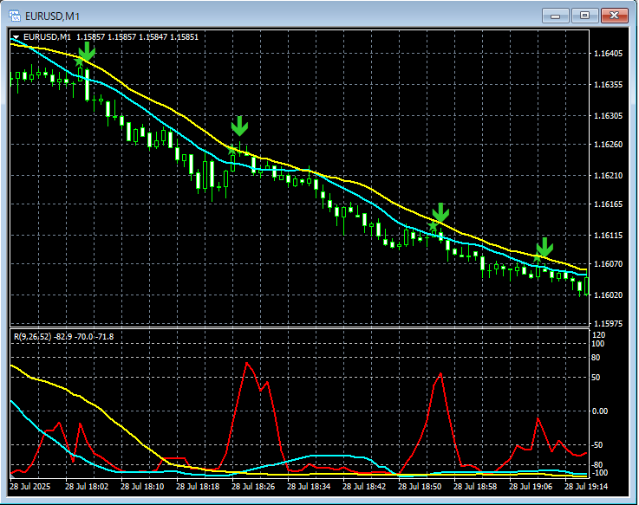The height and width of the screenshot is (505, 639).
Task: Click the date label 28 Jul 2025
Action: [29, 487]
